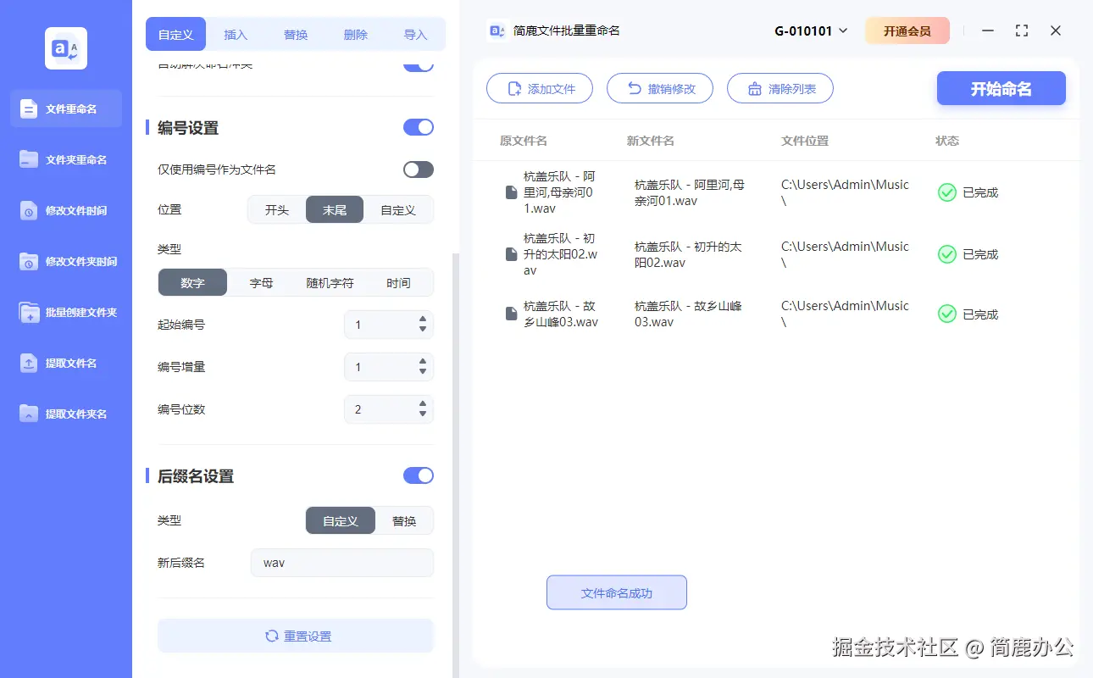Open 提取文件夹名 in the sidebar
The image size is (1093, 678).
click(66, 414)
